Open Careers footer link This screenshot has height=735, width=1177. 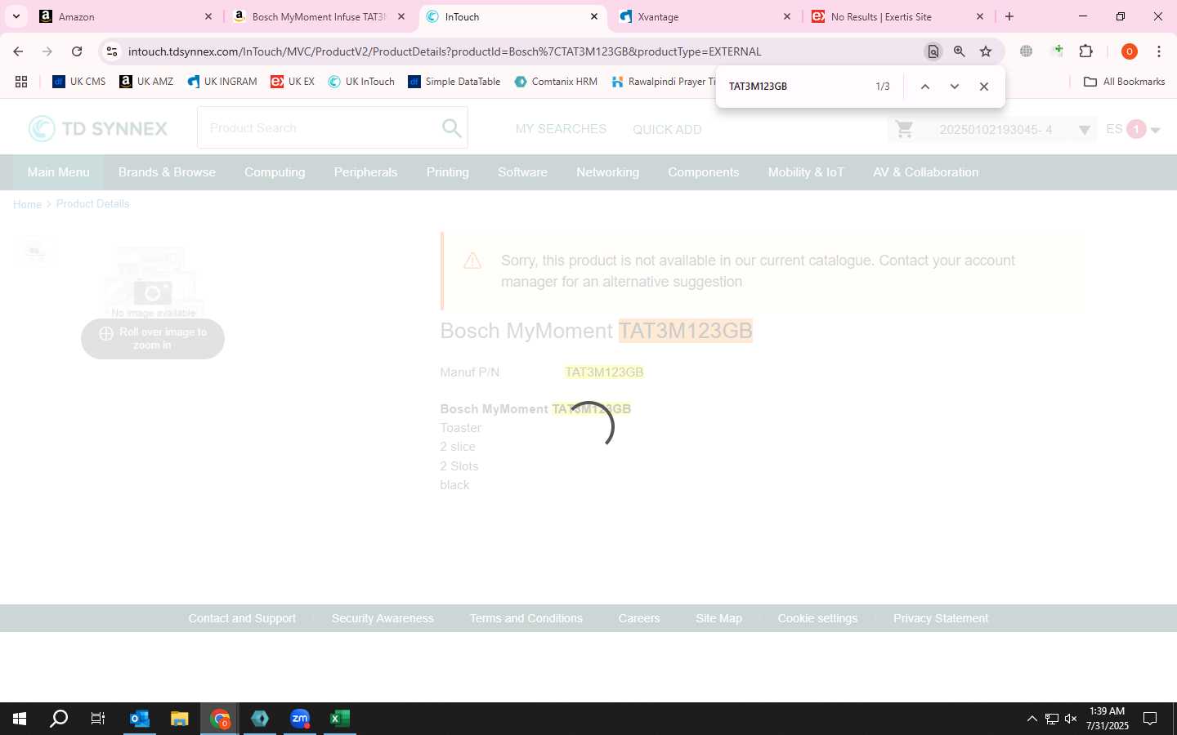coord(639,618)
